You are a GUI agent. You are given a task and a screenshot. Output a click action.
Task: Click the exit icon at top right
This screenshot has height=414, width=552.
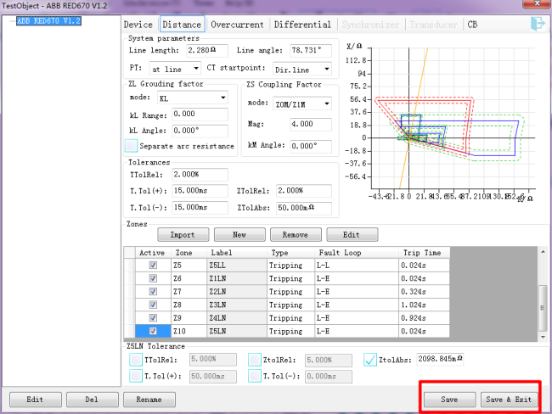click(x=536, y=24)
